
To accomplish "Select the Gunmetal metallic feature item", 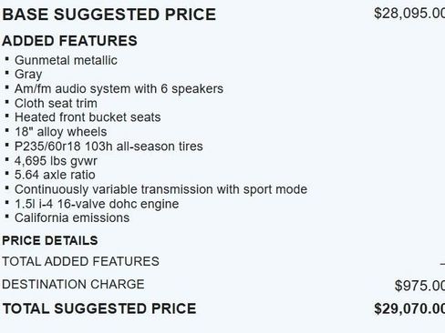I will (66, 60).
